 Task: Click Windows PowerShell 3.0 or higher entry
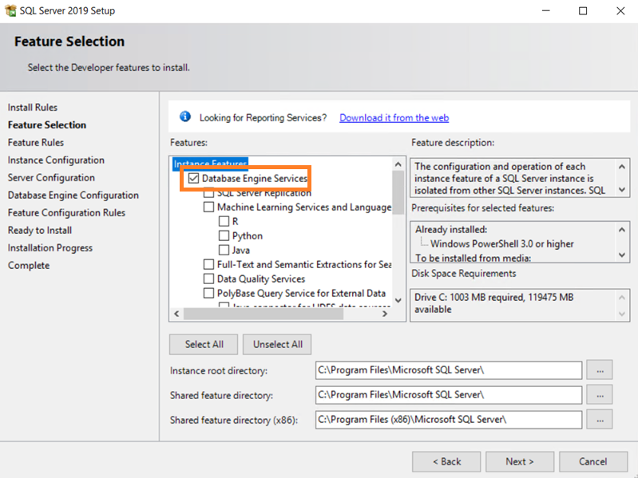(x=501, y=243)
